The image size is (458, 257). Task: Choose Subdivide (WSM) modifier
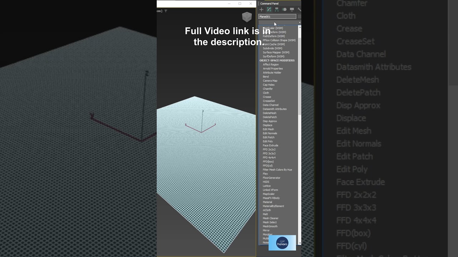tap(272, 48)
